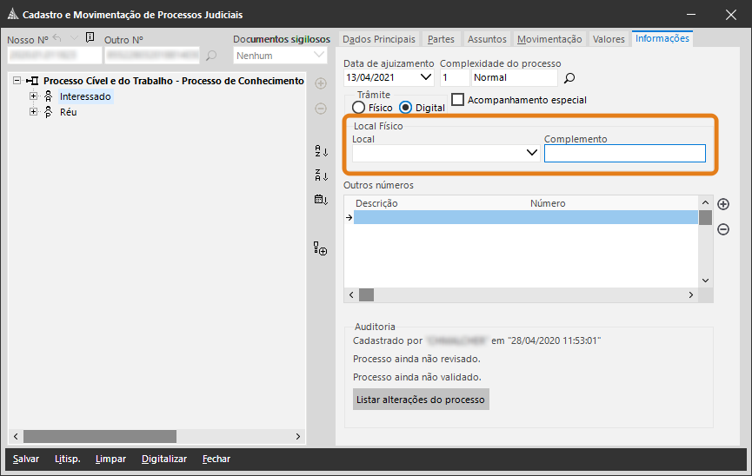The width and height of the screenshot is (752, 476).
Task: Search the process complexity with magnifier icon
Action: click(x=570, y=78)
